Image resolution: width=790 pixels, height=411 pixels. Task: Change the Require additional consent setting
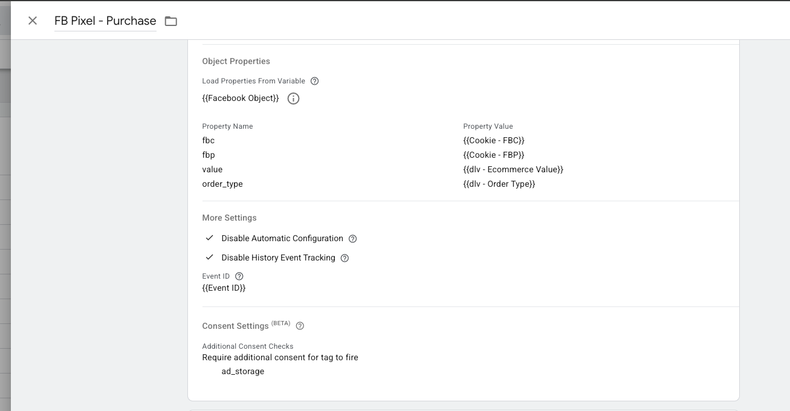pyautogui.click(x=280, y=357)
